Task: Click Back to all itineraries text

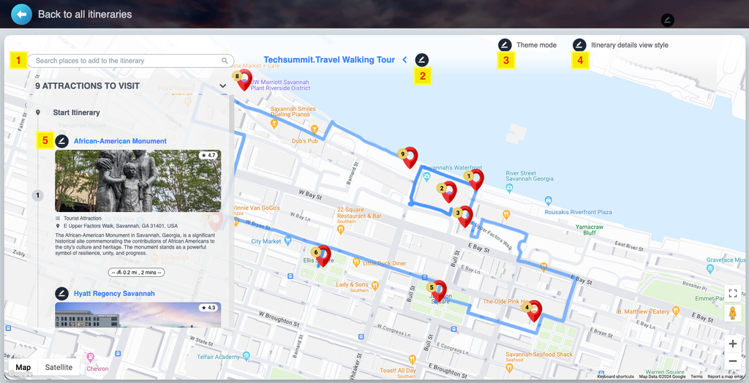Action: 85,15
